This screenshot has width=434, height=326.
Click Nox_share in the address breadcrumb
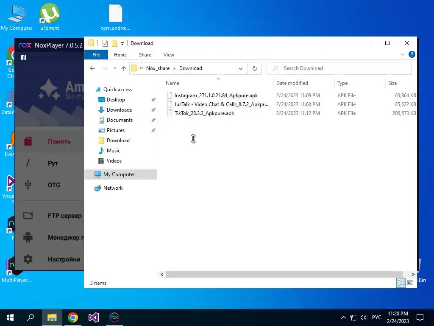tap(158, 68)
